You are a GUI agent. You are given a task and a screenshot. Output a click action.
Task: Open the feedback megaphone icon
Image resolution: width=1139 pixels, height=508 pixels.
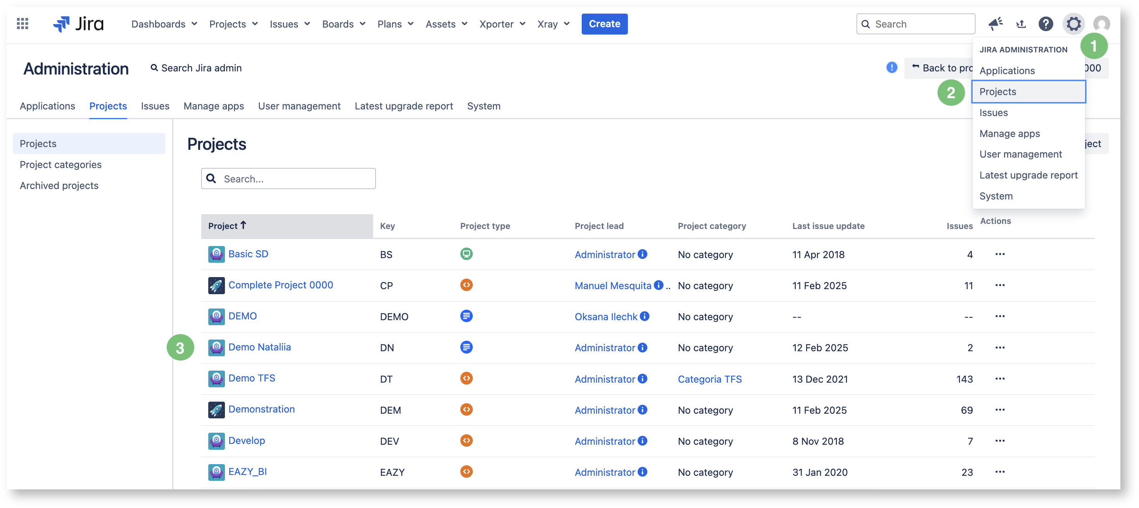coord(996,24)
